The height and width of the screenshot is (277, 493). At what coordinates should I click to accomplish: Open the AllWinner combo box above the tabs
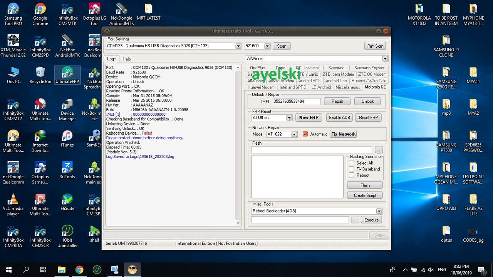click(317, 58)
